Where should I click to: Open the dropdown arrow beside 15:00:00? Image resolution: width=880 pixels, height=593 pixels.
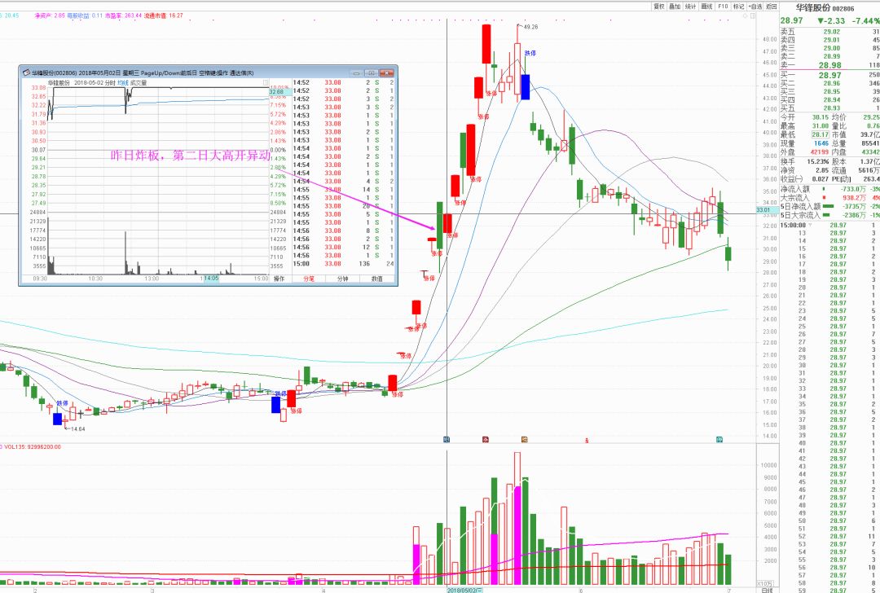tap(810, 226)
